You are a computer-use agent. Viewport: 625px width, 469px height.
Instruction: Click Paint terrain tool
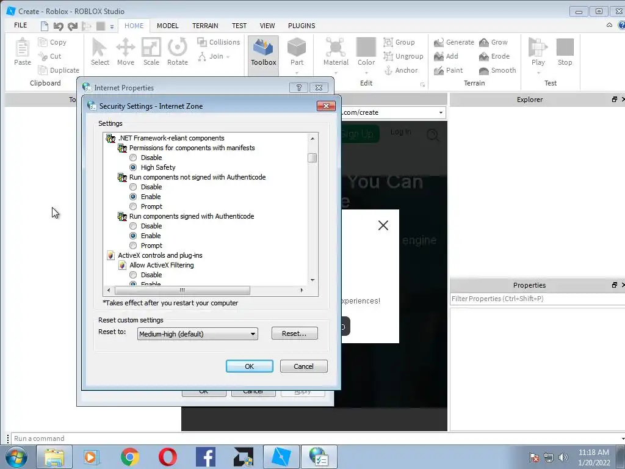click(449, 70)
